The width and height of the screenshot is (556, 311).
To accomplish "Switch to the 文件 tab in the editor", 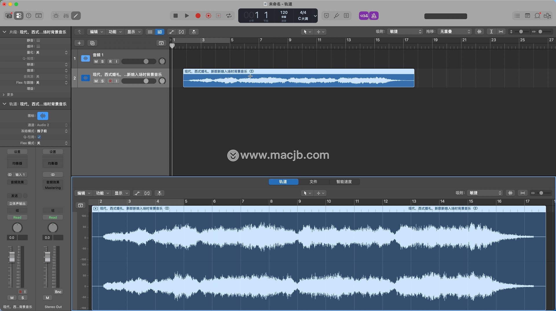I will (x=313, y=182).
